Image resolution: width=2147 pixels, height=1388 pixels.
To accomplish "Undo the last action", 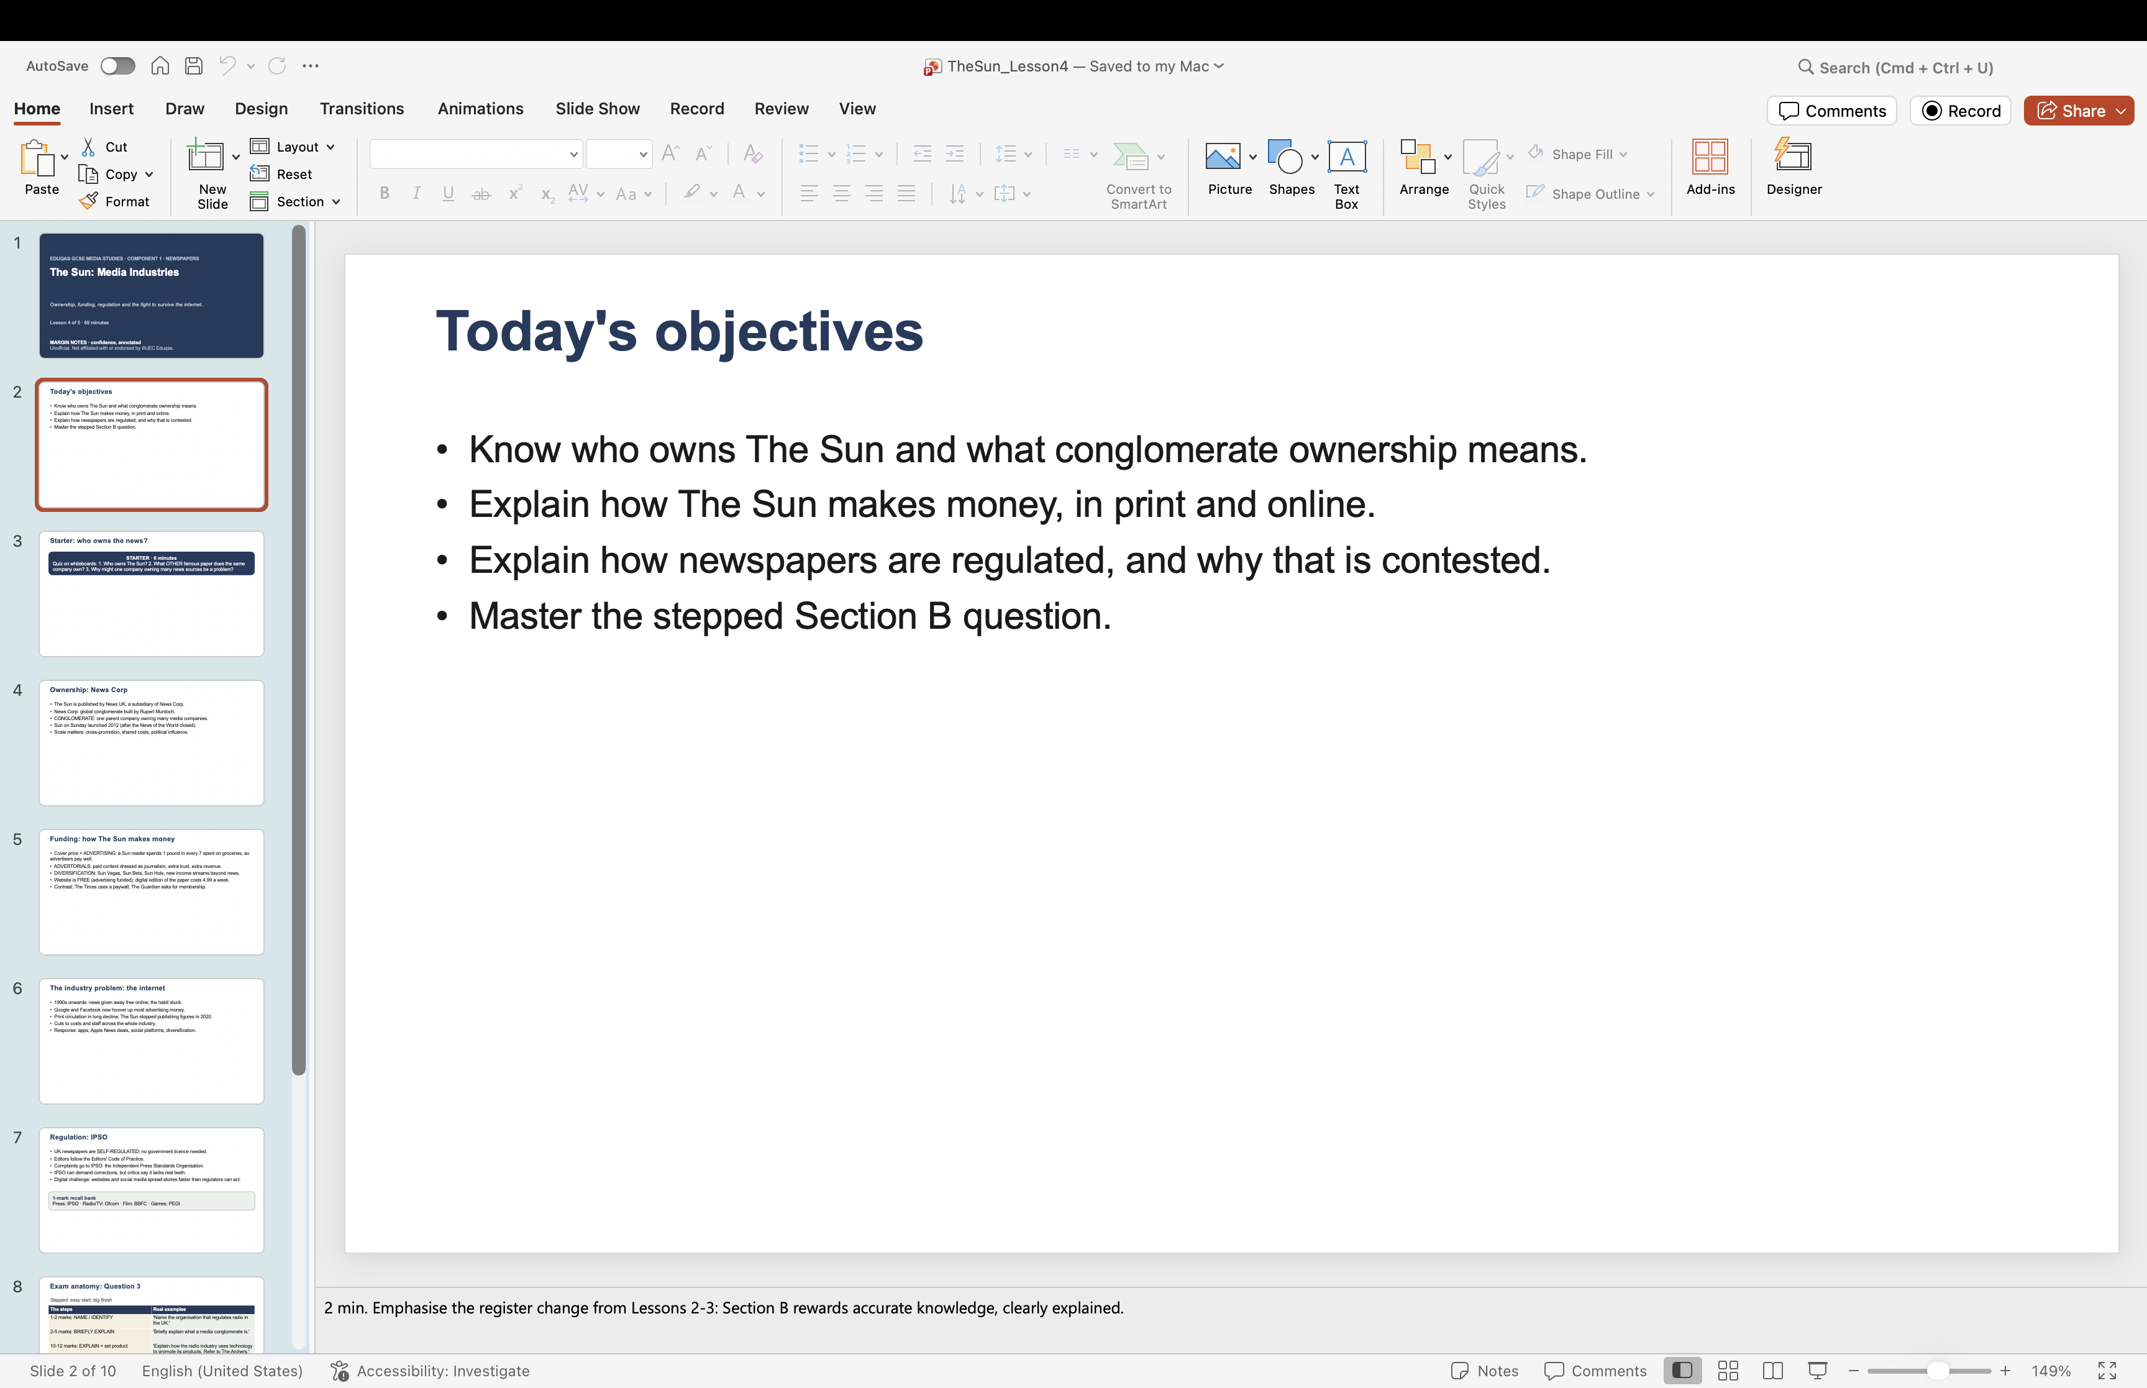I will pyautogui.click(x=227, y=66).
